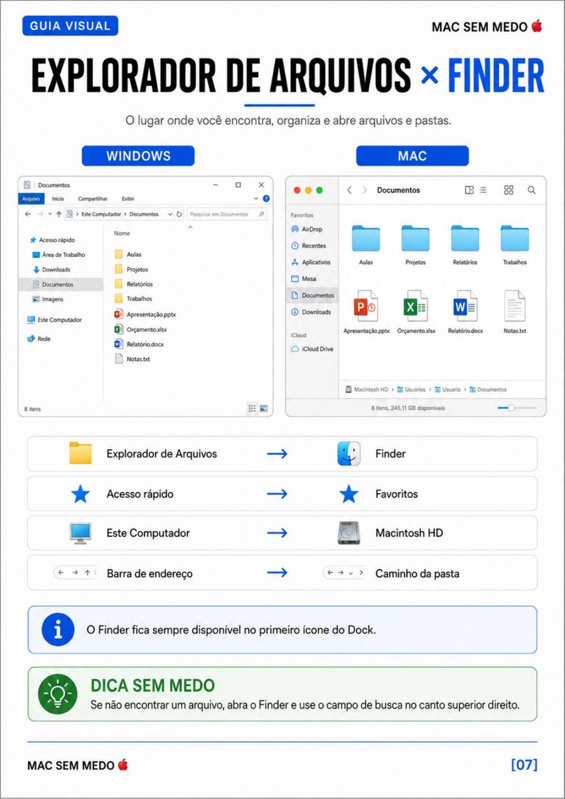Viewport: 565px width, 799px height.
Task: Select Notas.txt in the Windows Explorer list
Action: click(132, 359)
